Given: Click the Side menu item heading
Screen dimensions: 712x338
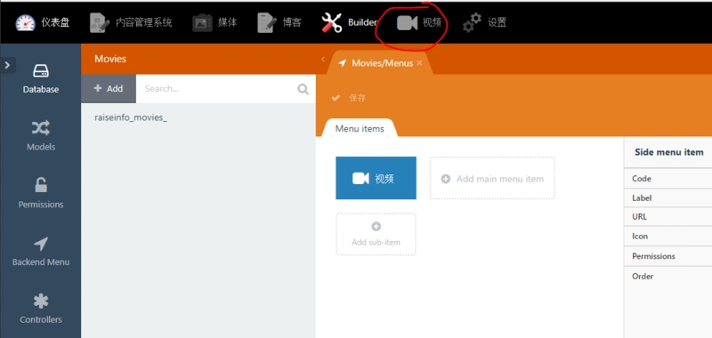Looking at the screenshot, I should 669,152.
